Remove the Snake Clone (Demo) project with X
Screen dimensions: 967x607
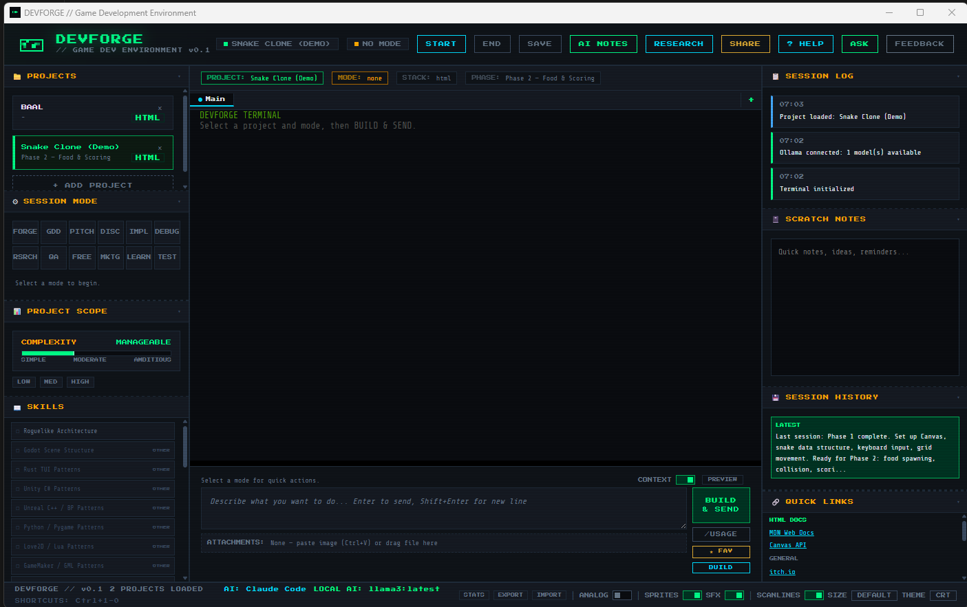(160, 148)
